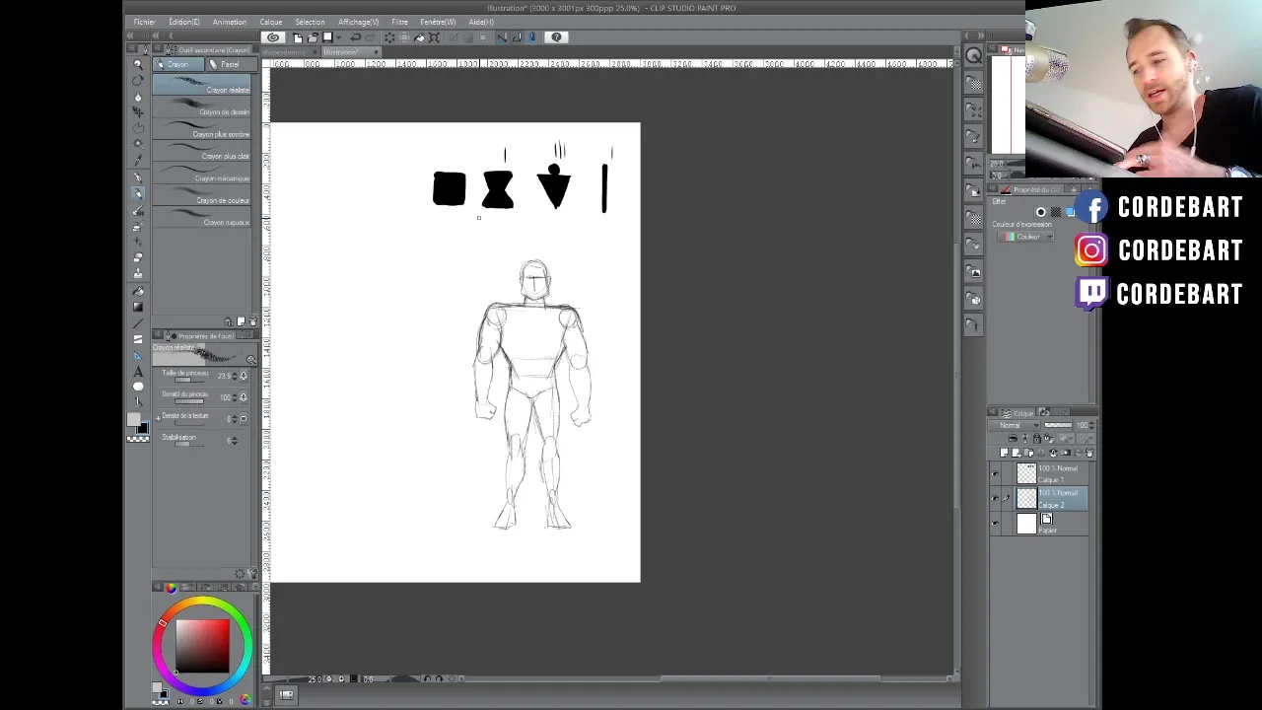
Task: Click the Stabilisation value stepper
Action: (233, 440)
